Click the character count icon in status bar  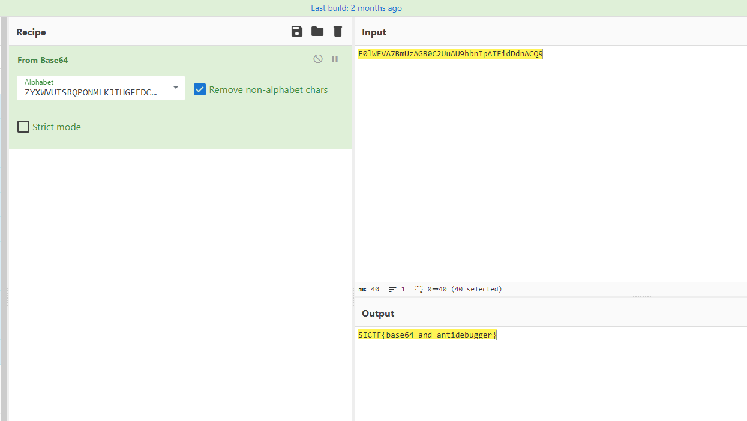(362, 289)
